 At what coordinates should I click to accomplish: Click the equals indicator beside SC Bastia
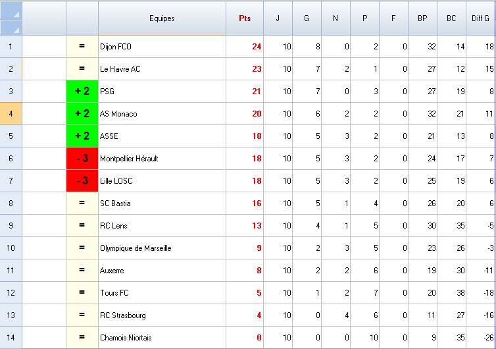point(82,203)
